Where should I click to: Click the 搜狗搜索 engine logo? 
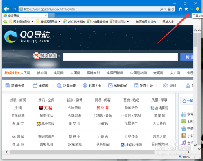point(45,55)
